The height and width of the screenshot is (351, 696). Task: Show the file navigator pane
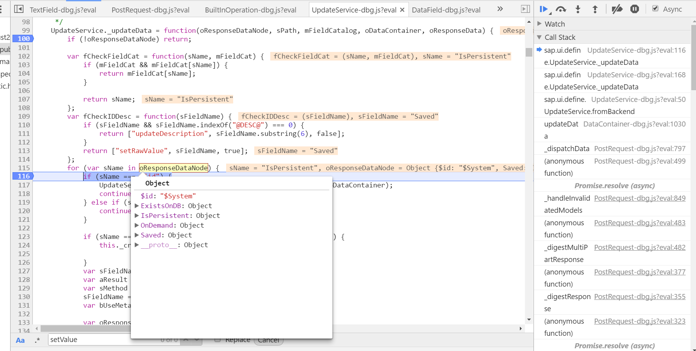point(19,9)
